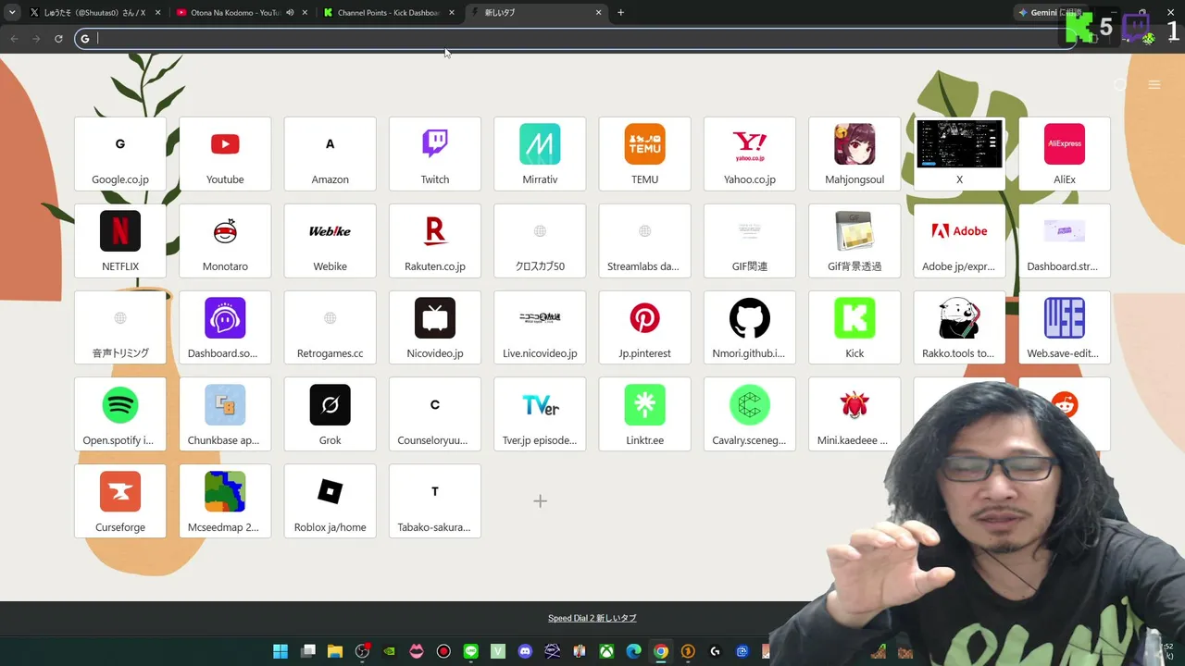Open the TEMU shopping tile
The width and height of the screenshot is (1185, 666).
pos(644,154)
